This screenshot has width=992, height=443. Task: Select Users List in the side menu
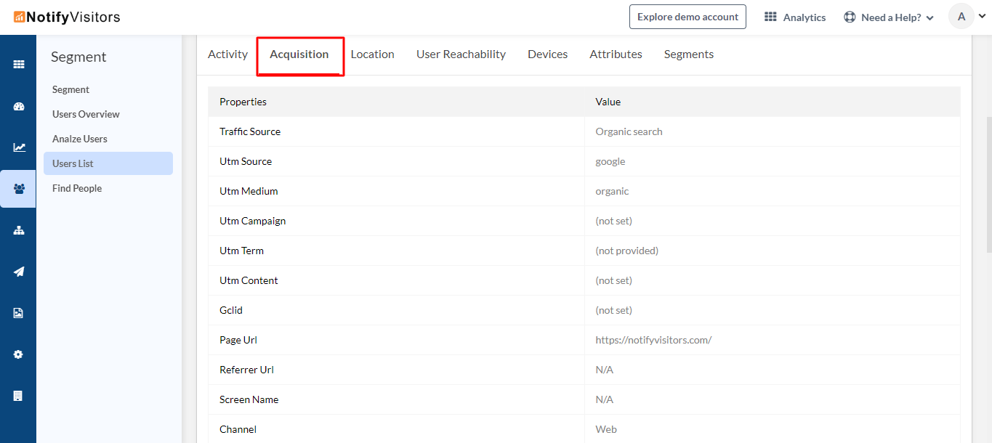click(108, 163)
